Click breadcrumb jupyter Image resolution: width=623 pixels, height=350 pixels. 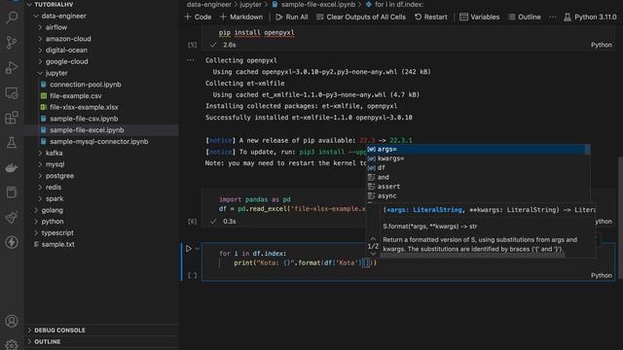[251, 4]
